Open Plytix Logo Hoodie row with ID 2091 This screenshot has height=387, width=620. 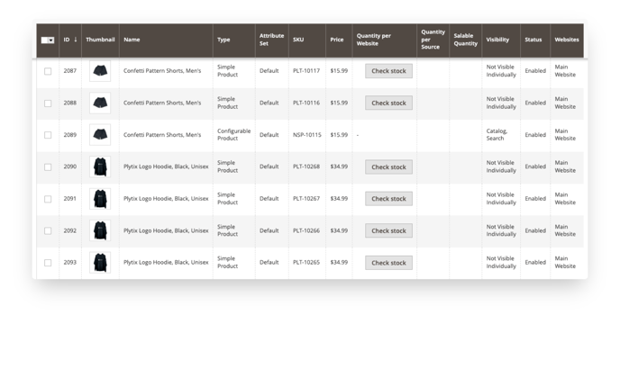310,199
